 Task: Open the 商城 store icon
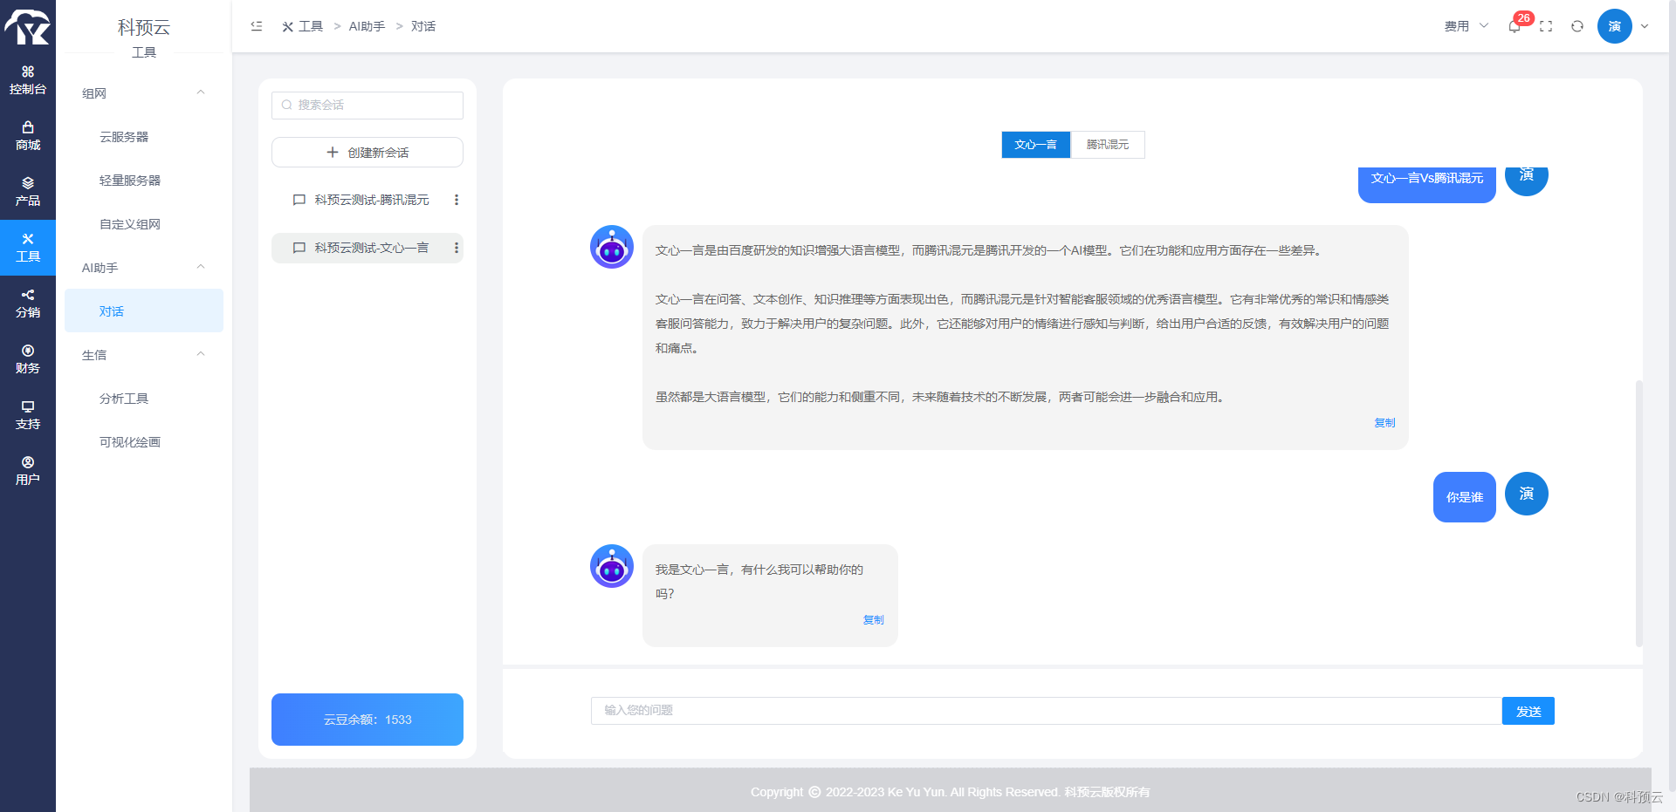(x=28, y=136)
